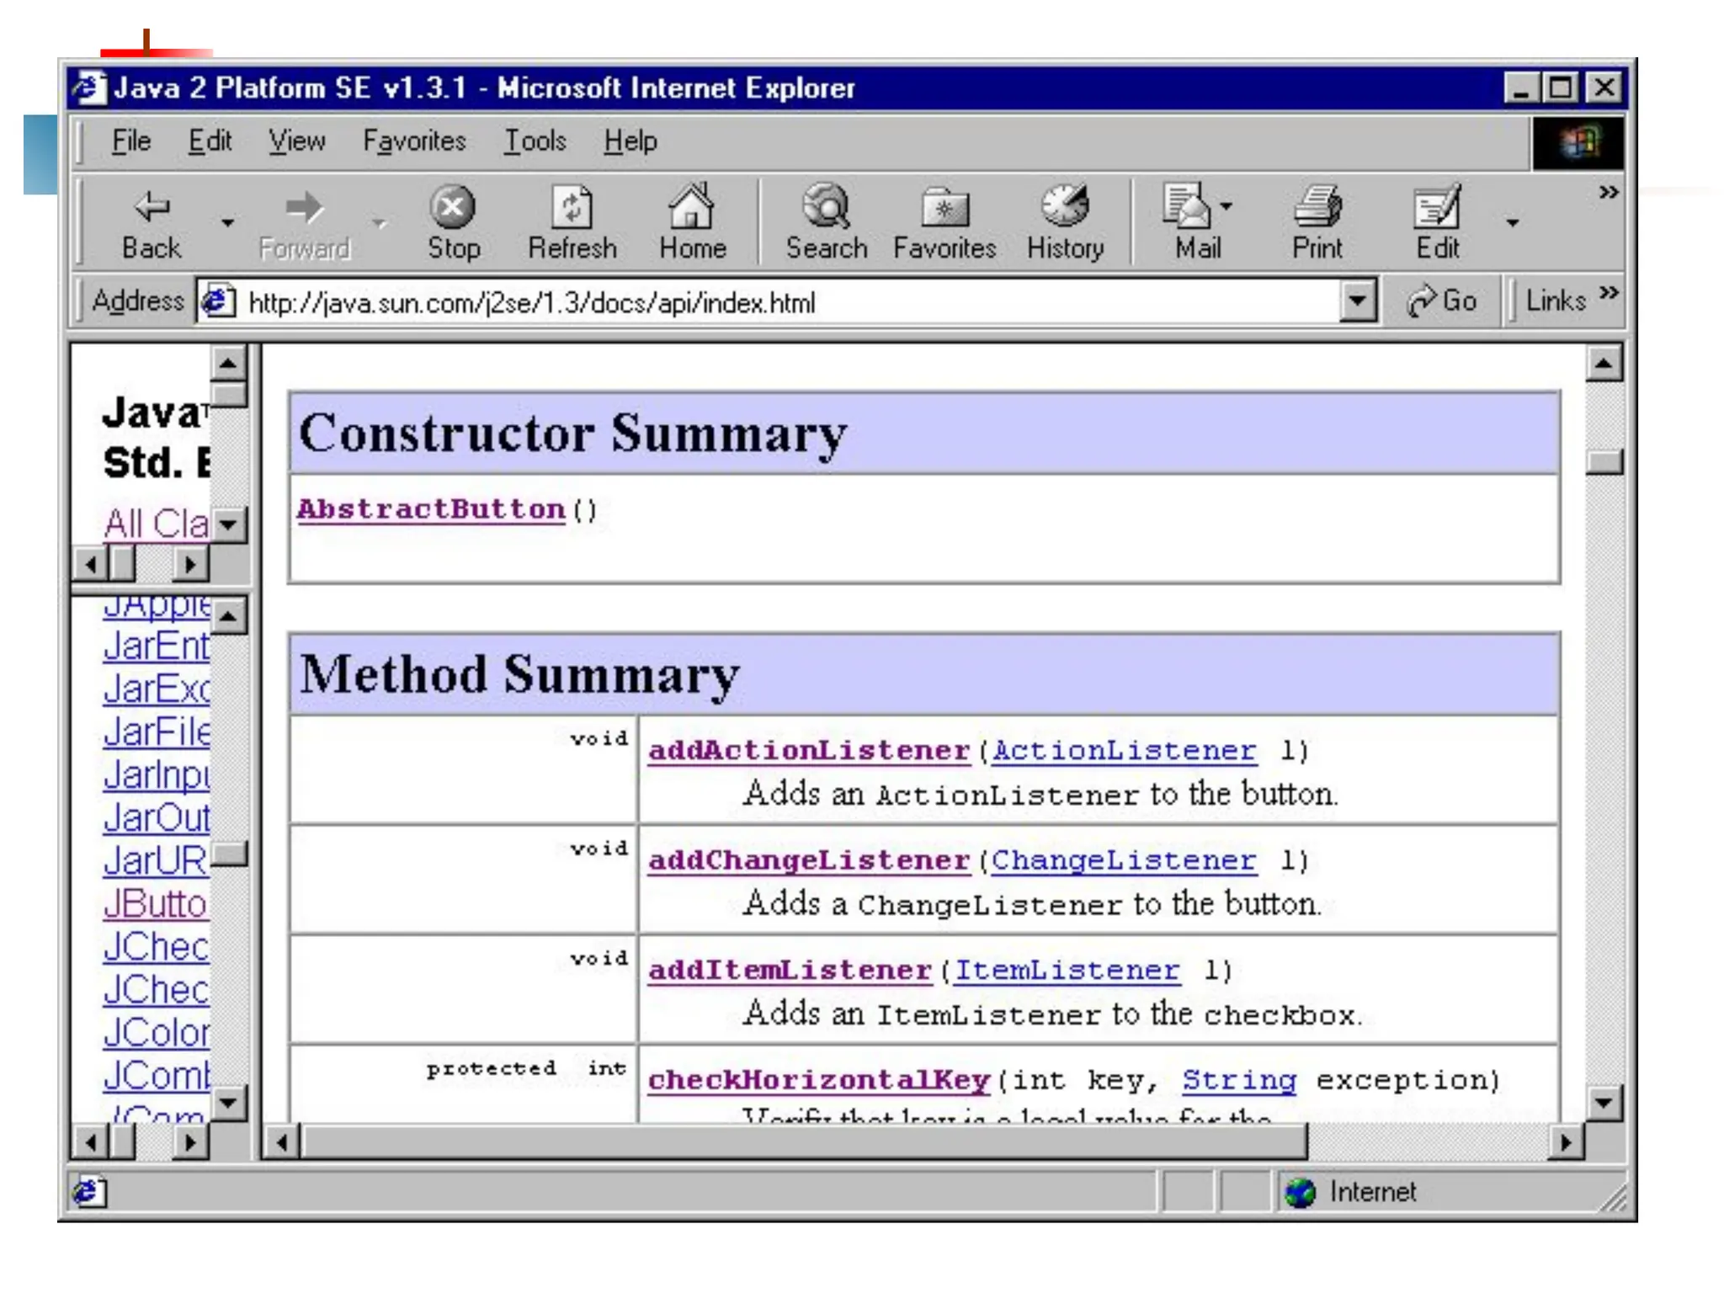Click the Back arrow toolbar icon
The height and width of the screenshot is (1293, 1724).
[x=152, y=207]
